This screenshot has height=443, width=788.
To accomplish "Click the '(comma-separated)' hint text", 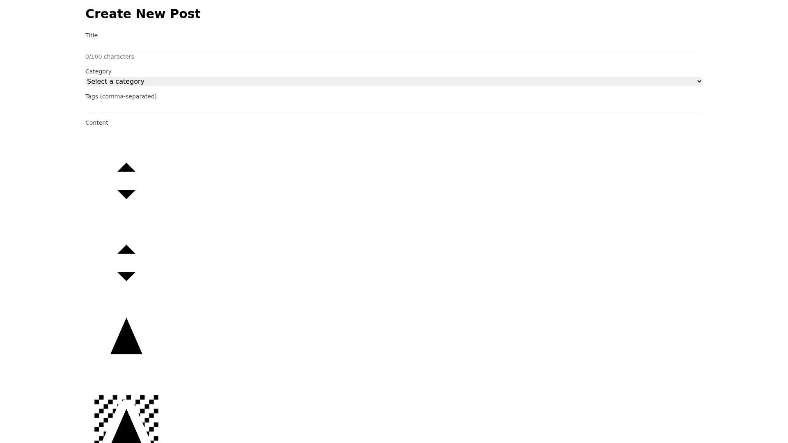I will (128, 96).
